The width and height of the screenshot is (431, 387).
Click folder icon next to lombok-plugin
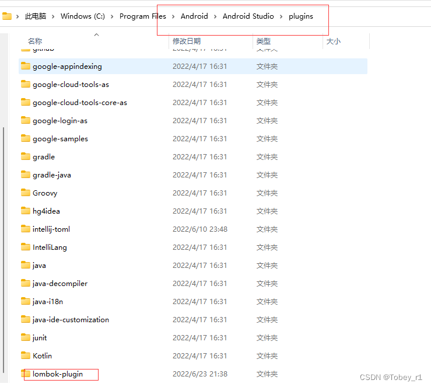pos(26,374)
